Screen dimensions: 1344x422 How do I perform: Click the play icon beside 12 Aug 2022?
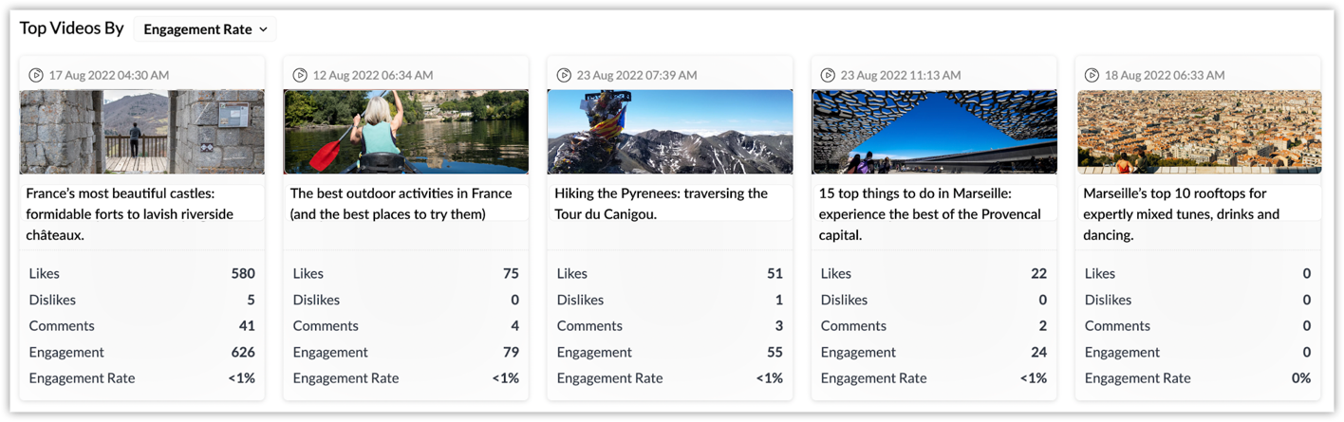(x=299, y=75)
